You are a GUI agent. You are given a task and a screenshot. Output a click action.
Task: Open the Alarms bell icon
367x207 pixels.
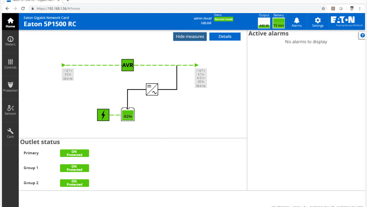click(x=296, y=22)
